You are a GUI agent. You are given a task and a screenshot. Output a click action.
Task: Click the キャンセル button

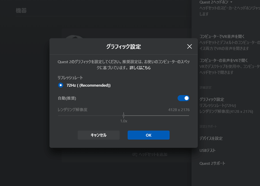(99, 135)
